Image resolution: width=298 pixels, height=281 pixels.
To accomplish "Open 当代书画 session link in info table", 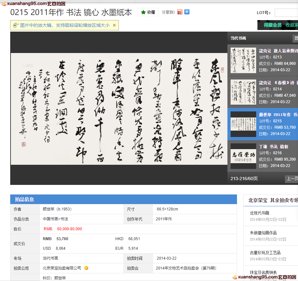I will click(x=50, y=258).
